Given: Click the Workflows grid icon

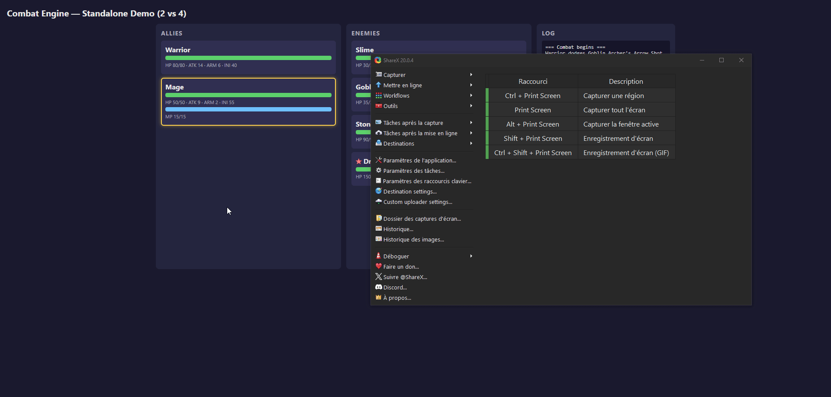Looking at the screenshot, I should (x=379, y=95).
